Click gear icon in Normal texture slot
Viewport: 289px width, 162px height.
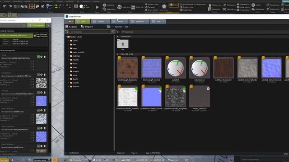coord(42,92)
